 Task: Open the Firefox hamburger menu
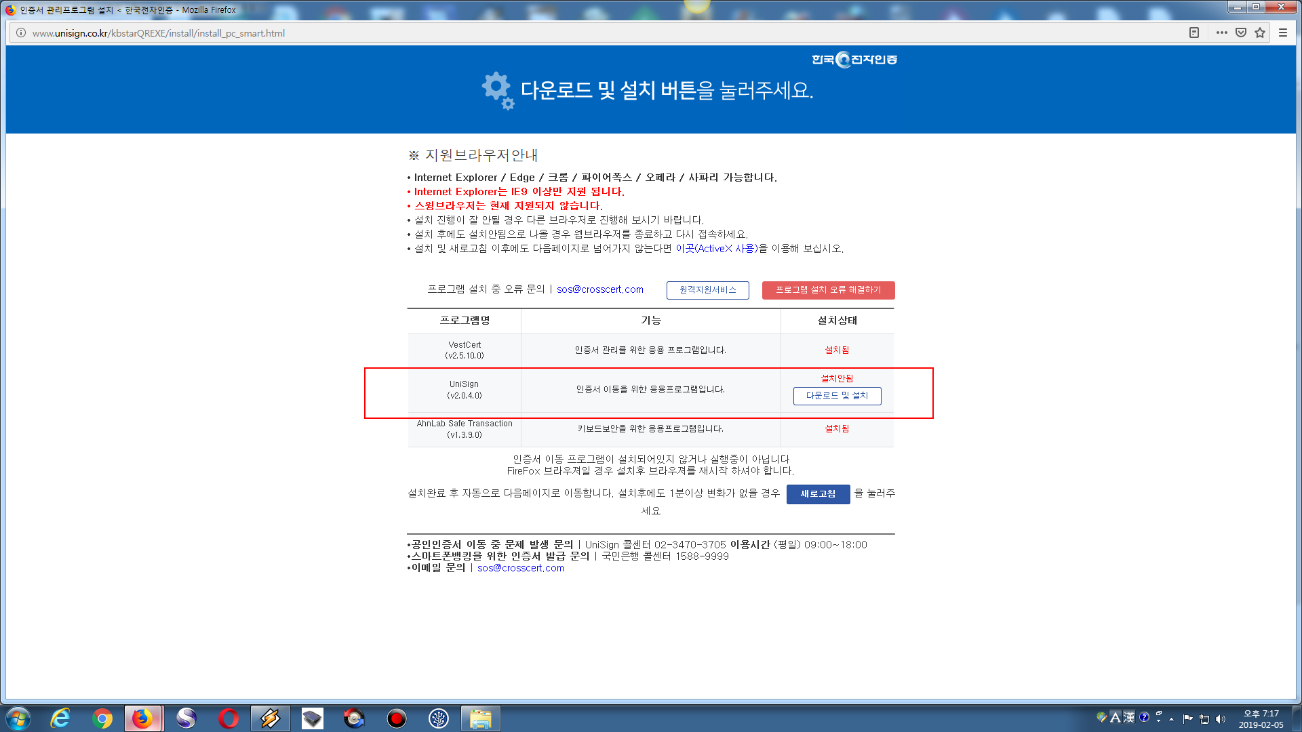tap(1283, 33)
